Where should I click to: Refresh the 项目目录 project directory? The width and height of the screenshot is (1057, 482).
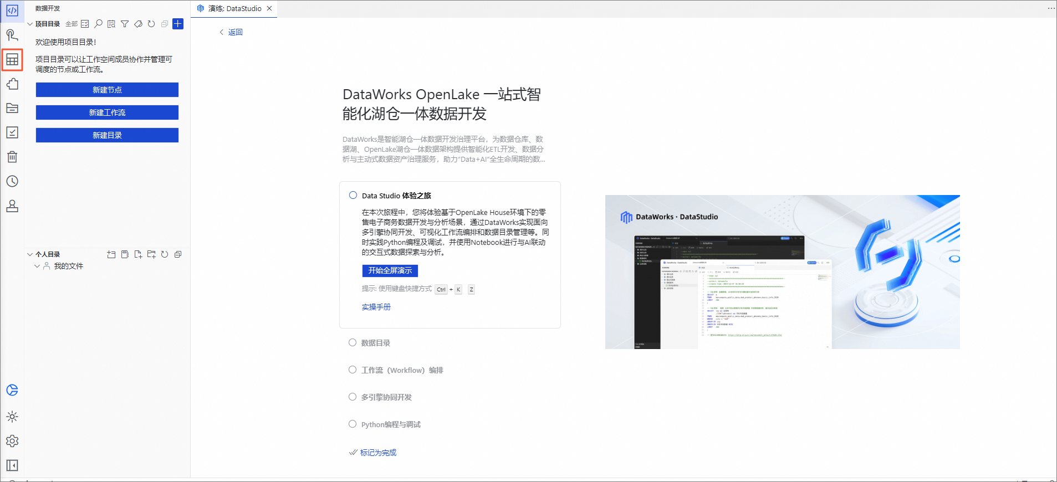(151, 24)
